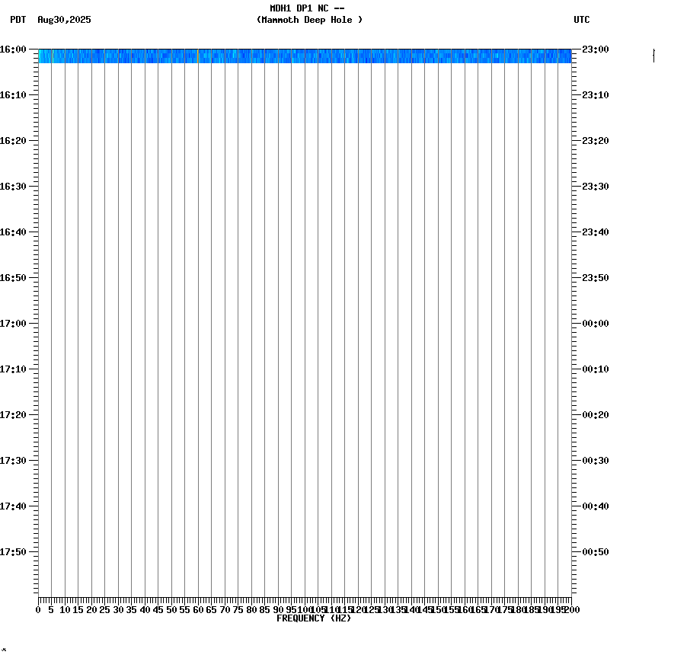Click the 150 Hz tick mark on axis
687x658 pixels.
tap(439, 600)
